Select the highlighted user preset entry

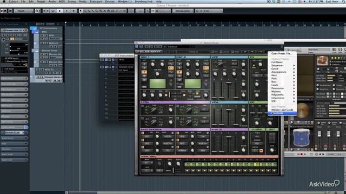(x=282, y=113)
